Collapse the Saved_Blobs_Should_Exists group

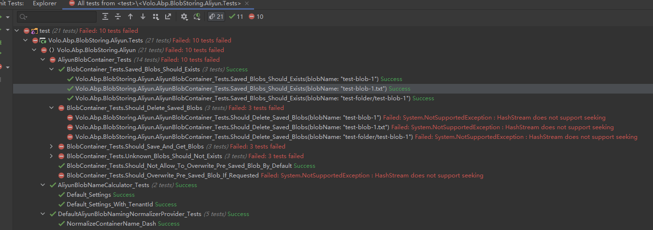[x=52, y=69]
